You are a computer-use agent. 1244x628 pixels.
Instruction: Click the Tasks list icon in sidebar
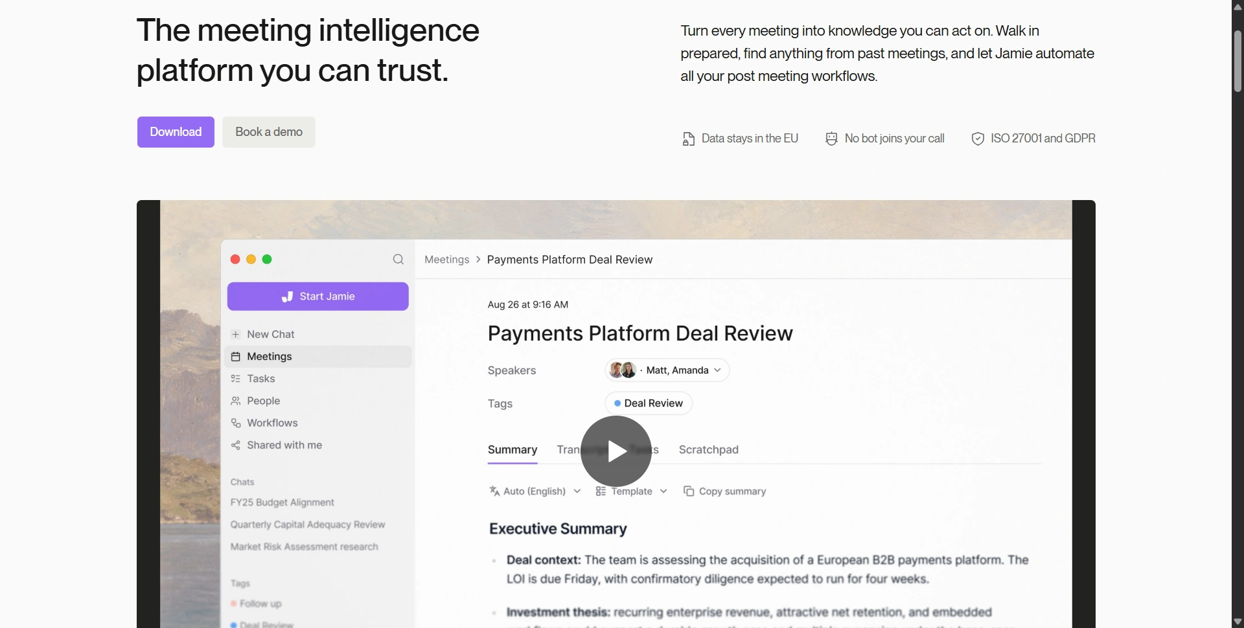point(236,379)
